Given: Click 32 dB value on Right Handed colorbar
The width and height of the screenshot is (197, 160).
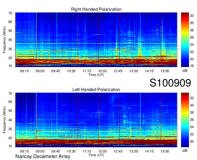Looking at the screenshot, I should pyautogui.click(x=192, y=16).
